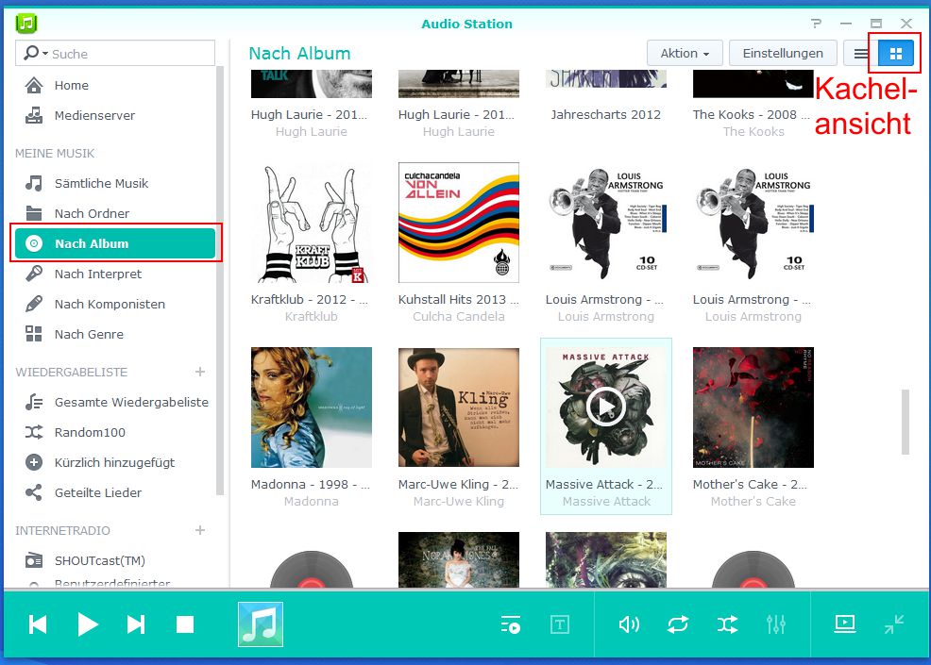Play the Massive Attack album
Screen dimensions: 931x665
point(605,407)
